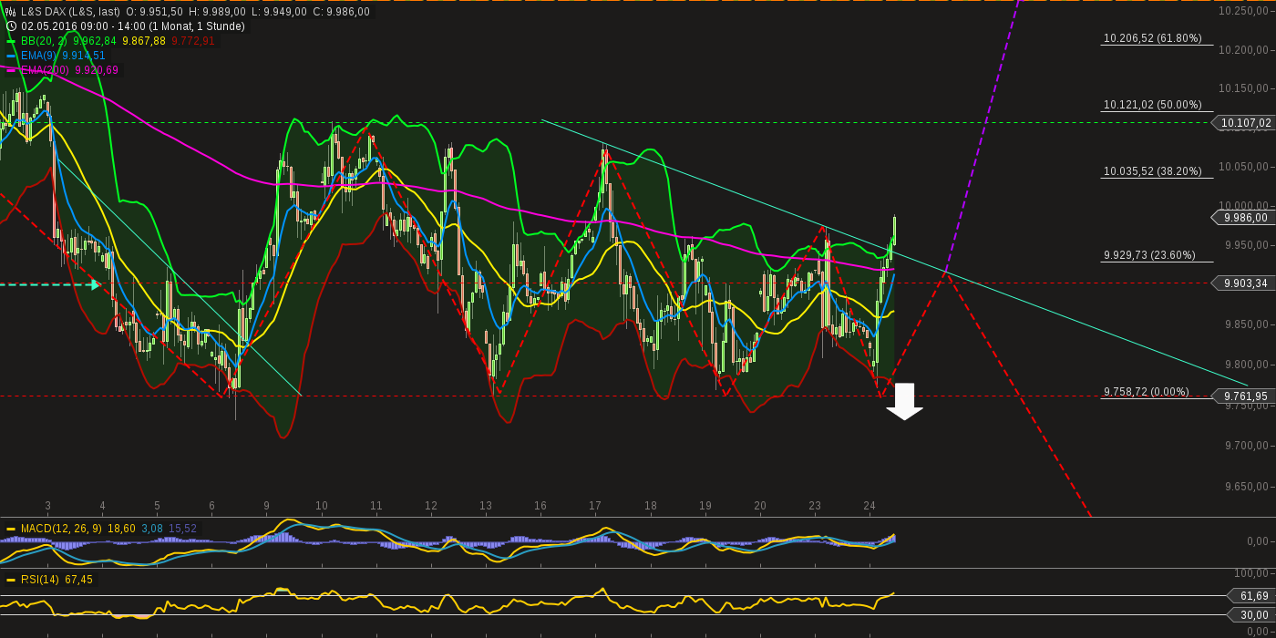Click the EMA(200) value 9.920,69

[x=97, y=70]
